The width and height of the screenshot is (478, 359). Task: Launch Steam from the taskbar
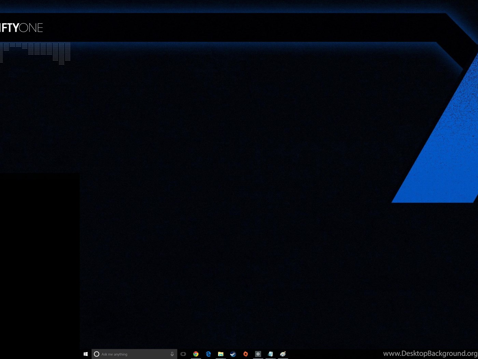(233, 354)
